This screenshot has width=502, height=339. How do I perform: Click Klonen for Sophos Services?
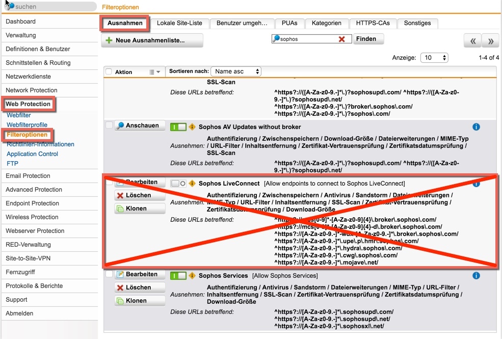pos(140,301)
